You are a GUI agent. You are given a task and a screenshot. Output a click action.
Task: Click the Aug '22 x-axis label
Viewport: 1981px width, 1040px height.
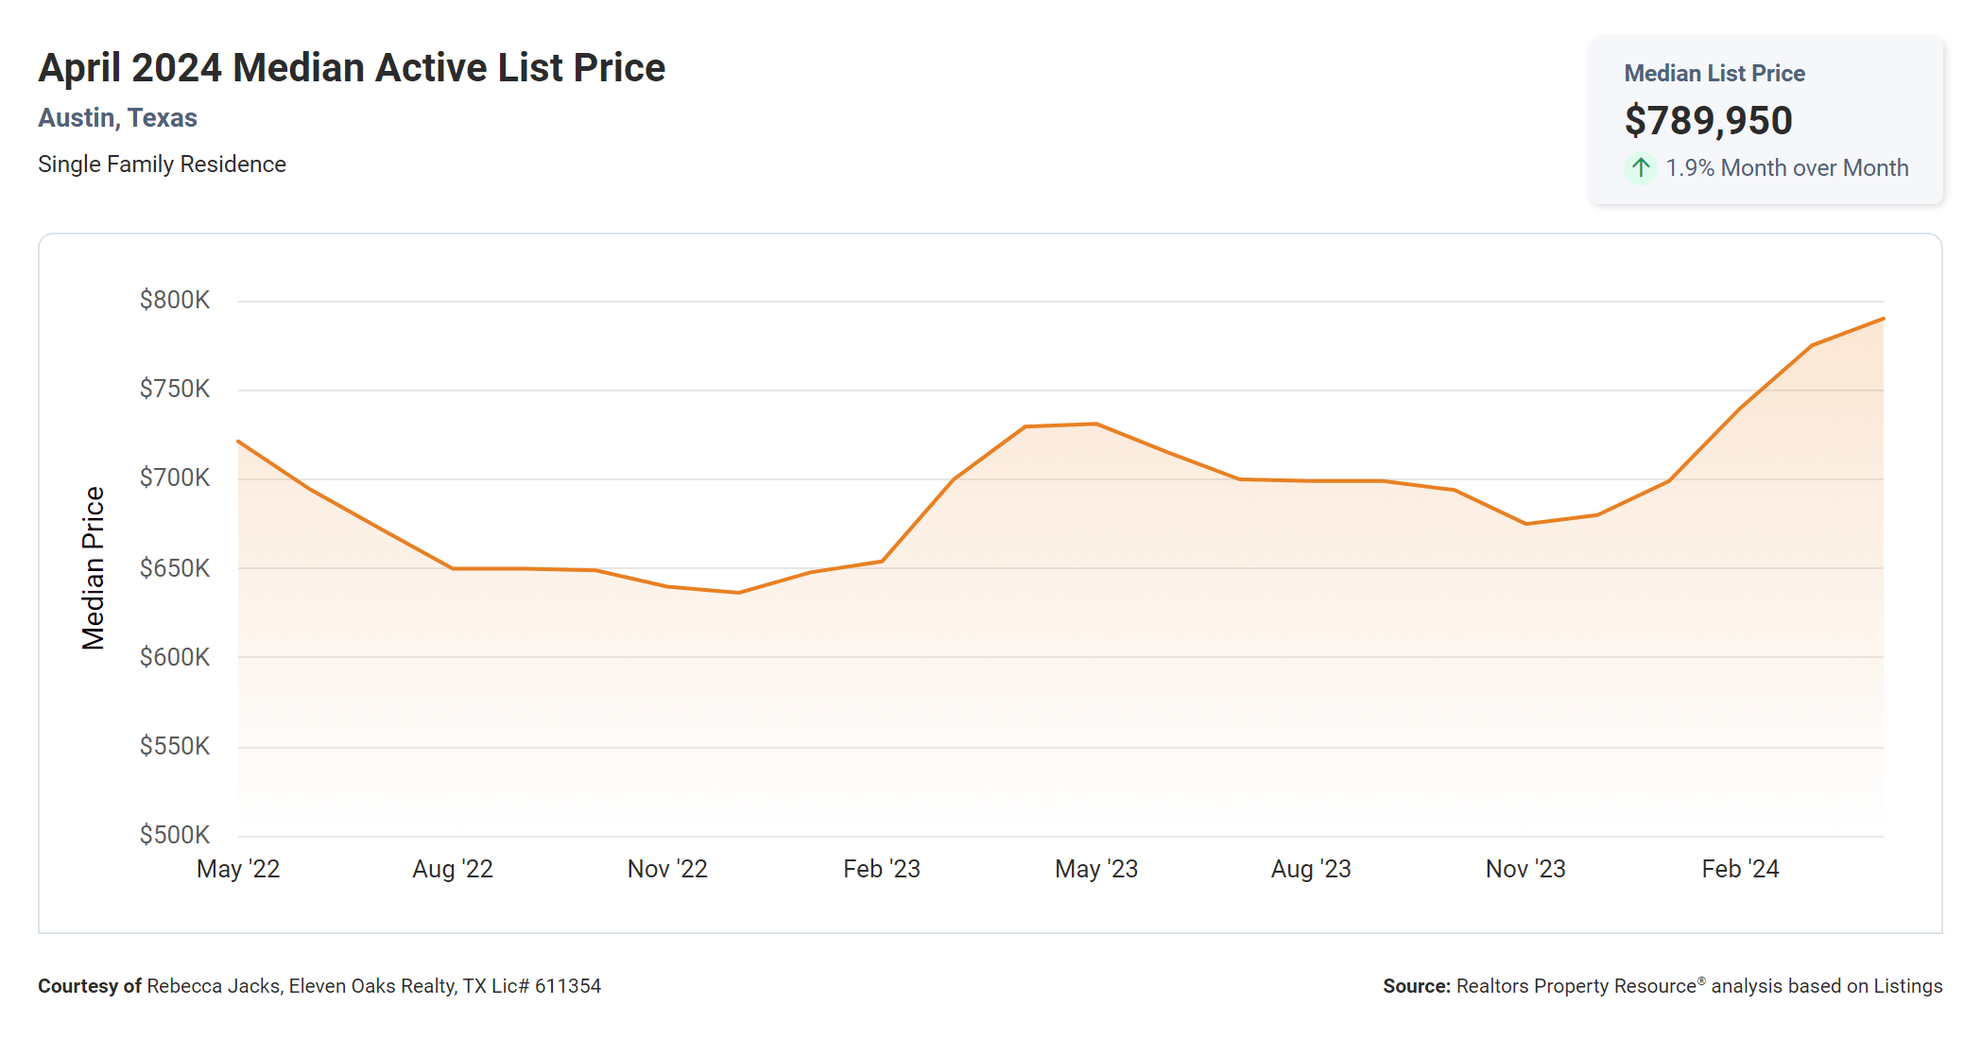pyautogui.click(x=453, y=869)
